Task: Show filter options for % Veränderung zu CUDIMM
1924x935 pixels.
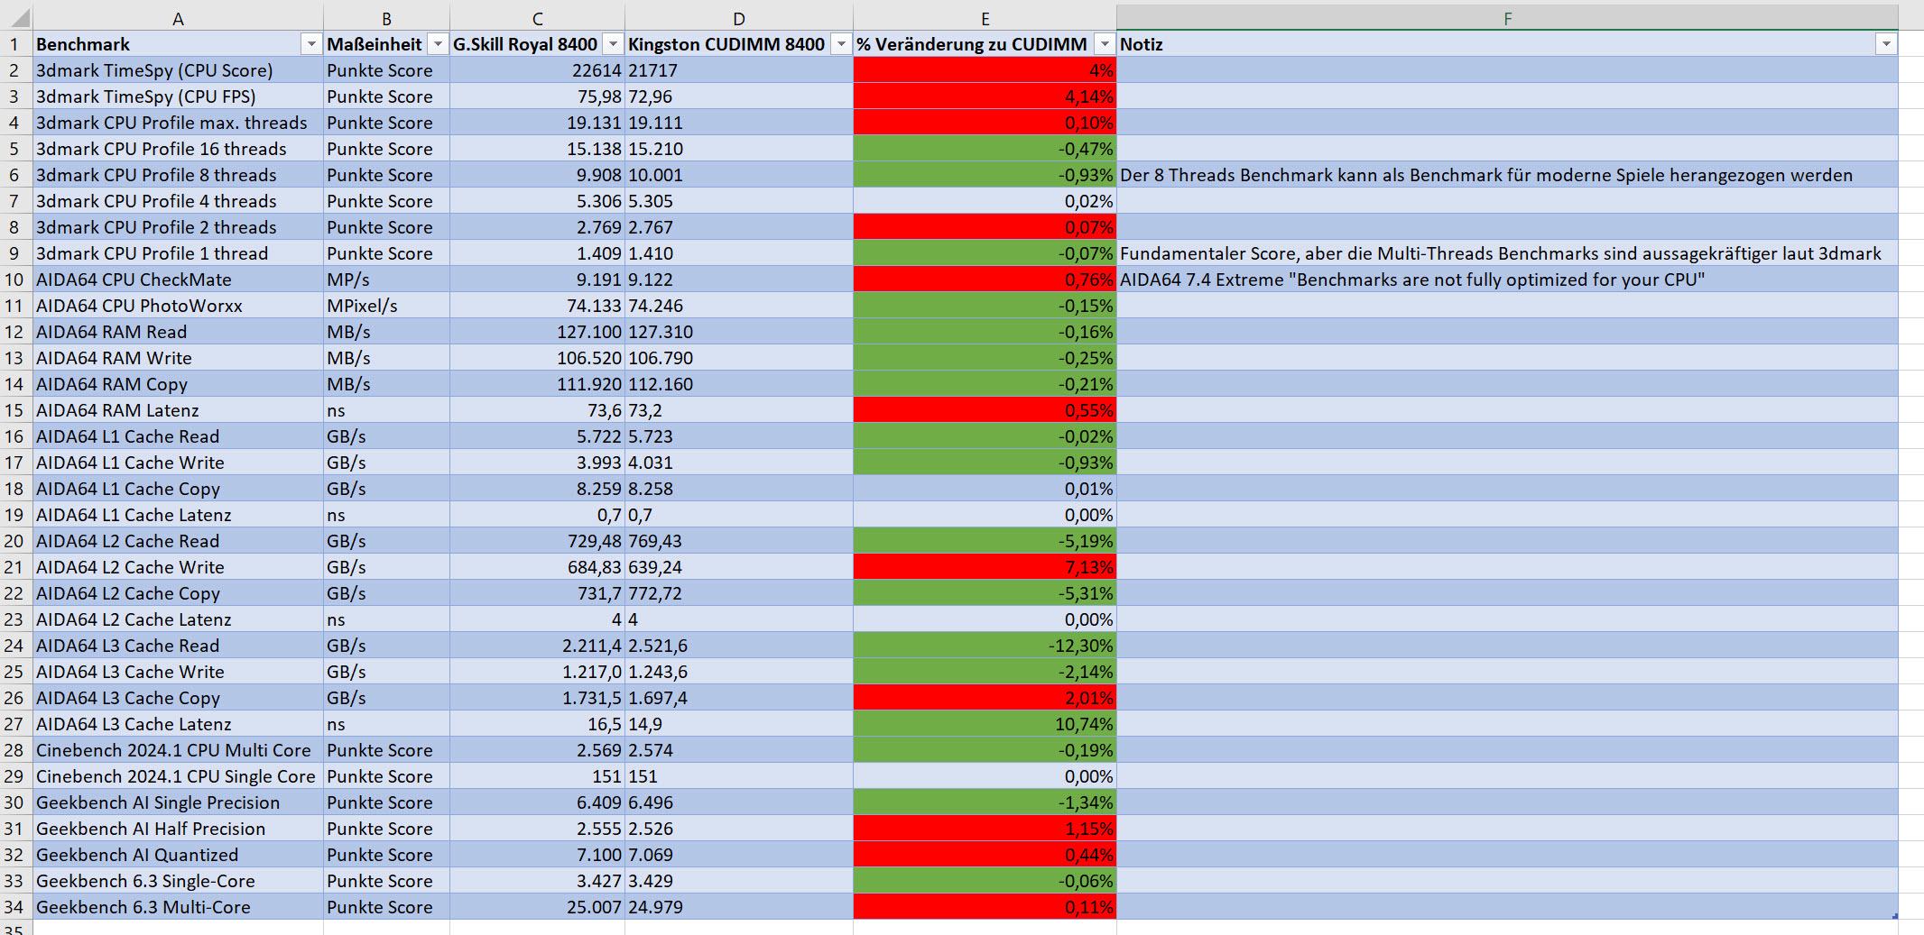Action: pyautogui.click(x=1105, y=44)
